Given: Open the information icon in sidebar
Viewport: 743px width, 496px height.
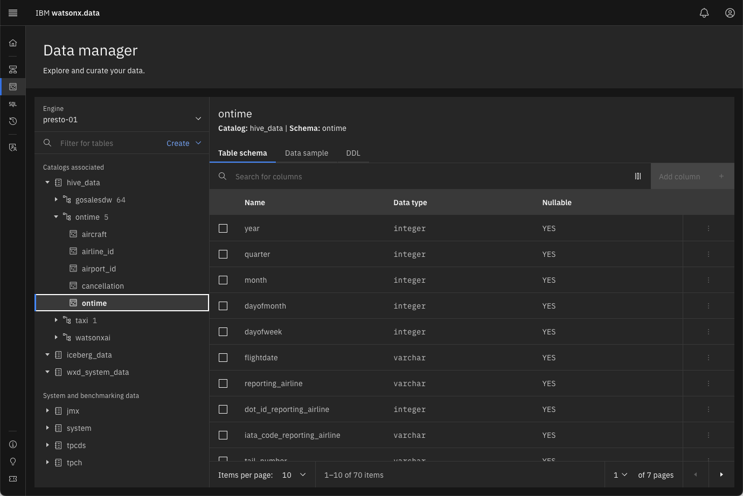Looking at the screenshot, I should 13,444.
